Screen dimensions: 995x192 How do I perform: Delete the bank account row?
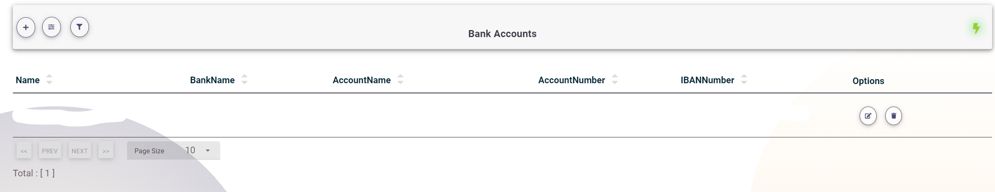(x=894, y=116)
